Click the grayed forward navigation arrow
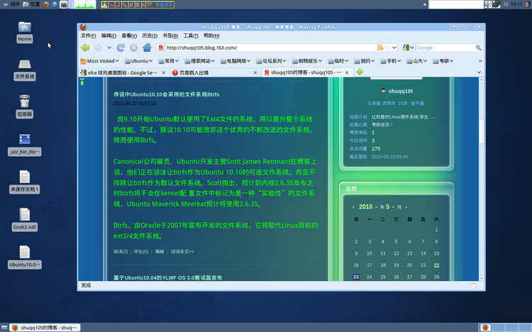 (x=98, y=48)
